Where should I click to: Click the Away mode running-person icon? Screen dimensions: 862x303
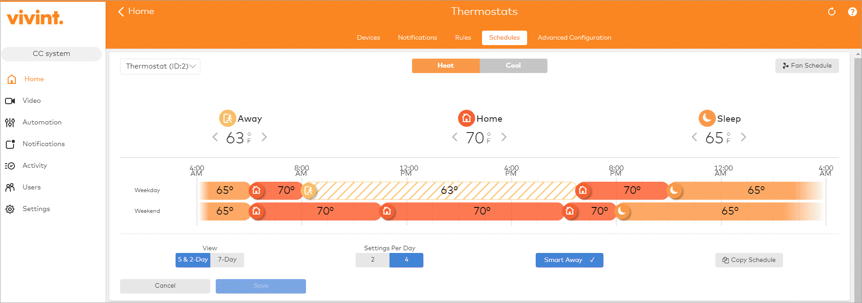pos(227,118)
